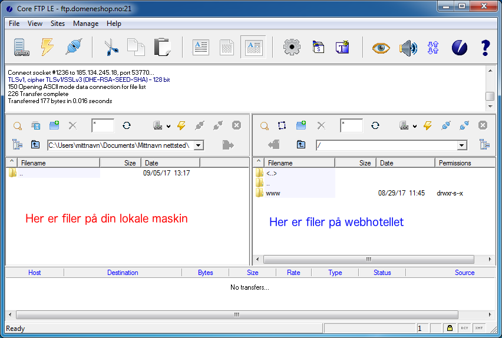Click the template T icon
Screen dimensions: 502x338
[342, 47]
